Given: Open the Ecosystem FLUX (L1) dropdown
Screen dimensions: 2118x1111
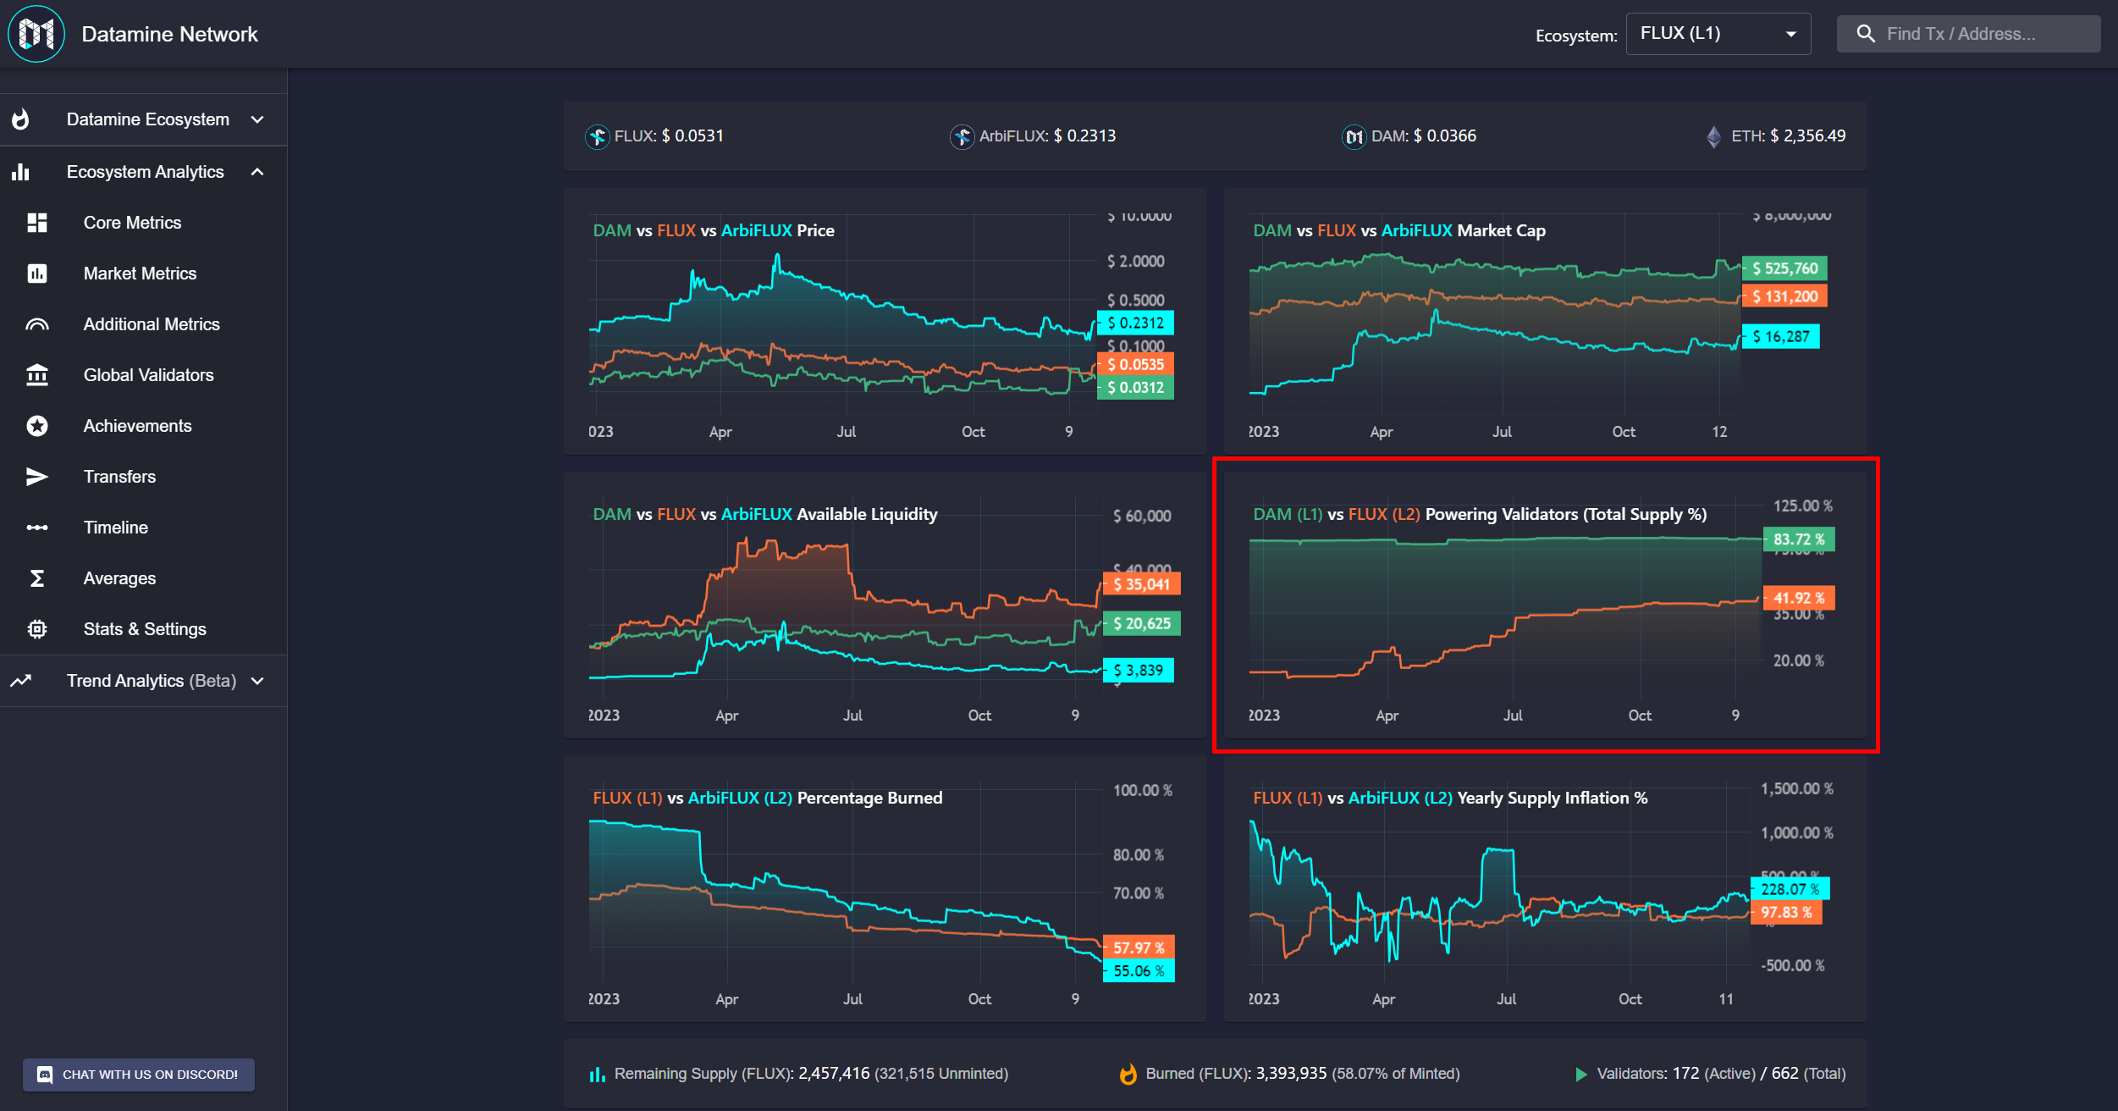Looking at the screenshot, I should pyautogui.click(x=1718, y=34).
